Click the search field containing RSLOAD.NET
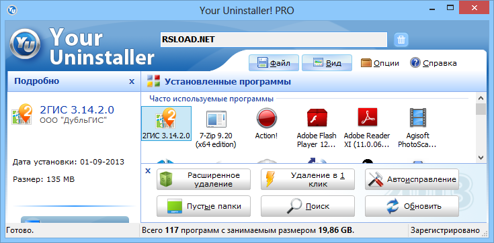The height and width of the screenshot is (243, 494). point(274,40)
